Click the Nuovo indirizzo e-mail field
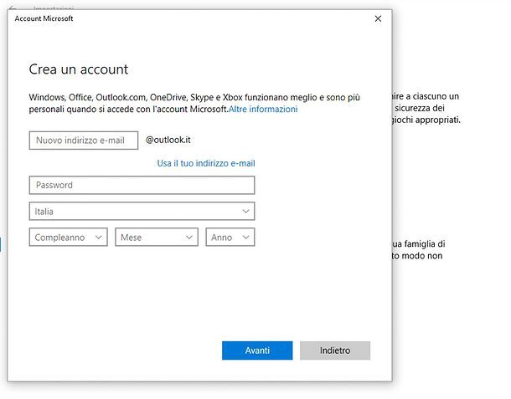 [84, 141]
